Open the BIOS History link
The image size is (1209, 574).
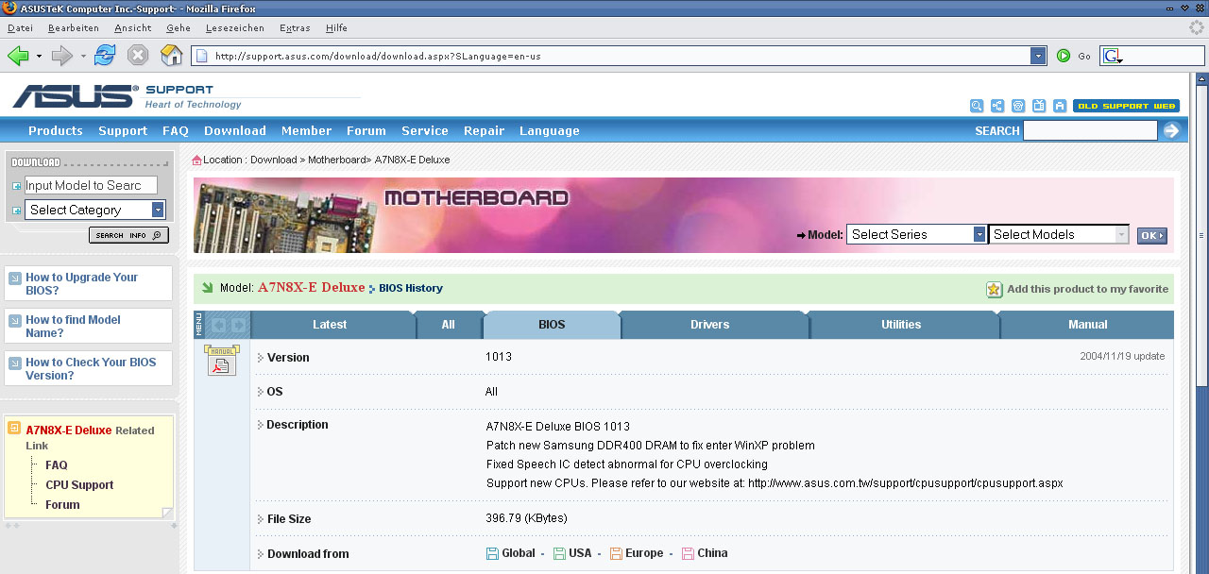[x=411, y=288]
